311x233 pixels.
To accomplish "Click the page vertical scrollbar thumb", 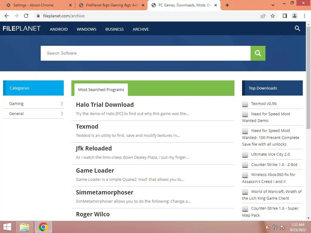I will pyautogui.click(x=308, y=78).
